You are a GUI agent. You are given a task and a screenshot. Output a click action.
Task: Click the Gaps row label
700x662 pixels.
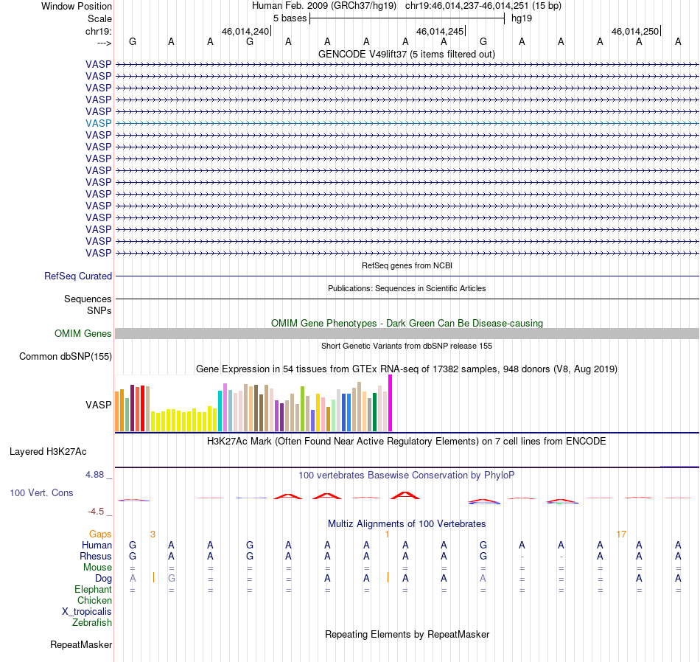click(x=100, y=534)
